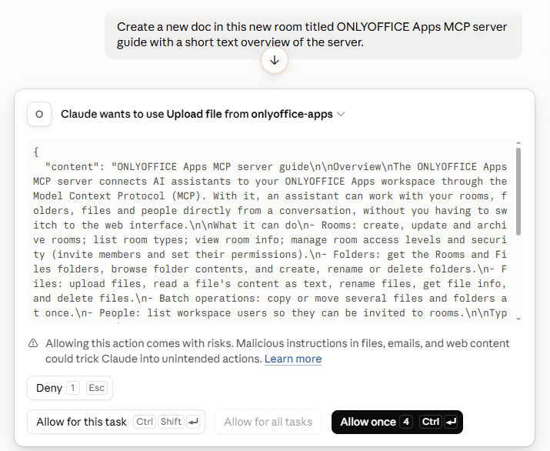Click Allow for all tasks button
Image resolution: width=550 pixels, height=451 pixels.
(x=268, y=422)
